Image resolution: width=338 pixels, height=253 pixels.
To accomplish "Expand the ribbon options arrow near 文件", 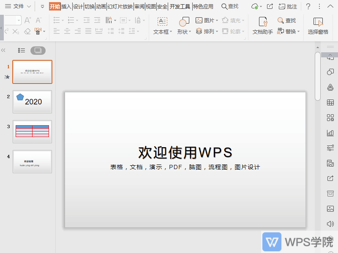I will [42, 6].
